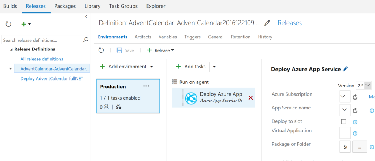Open the green plus new definition menu

(x=26, y=24)
